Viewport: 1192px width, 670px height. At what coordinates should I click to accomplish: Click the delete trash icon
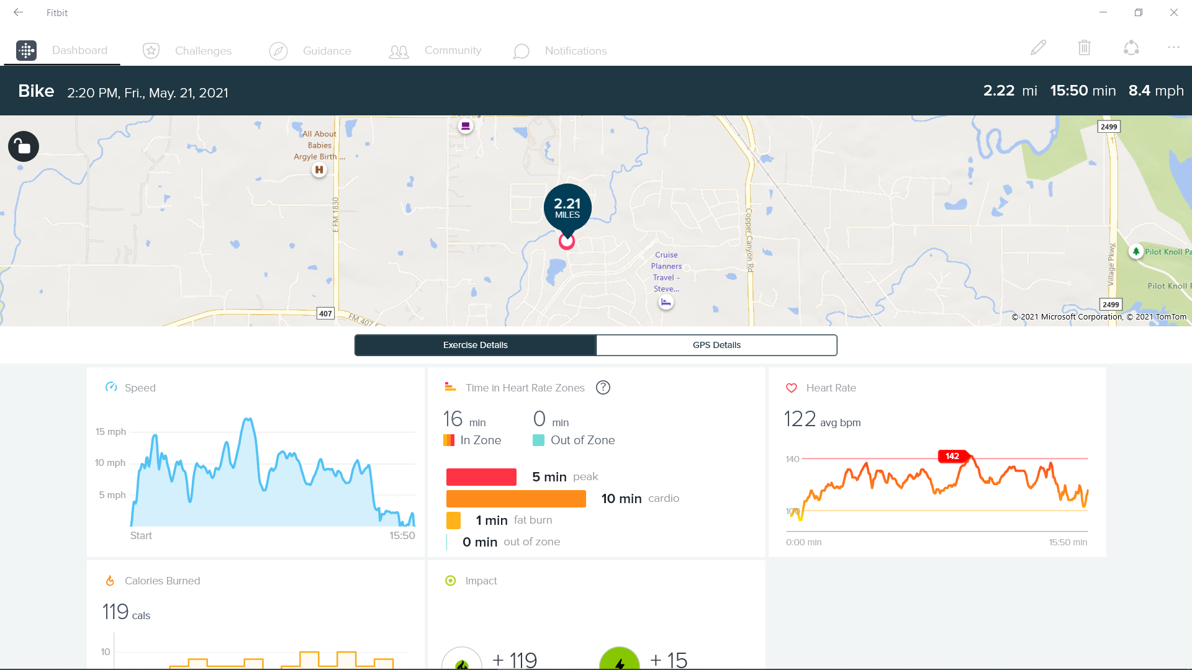[1084, 47]
